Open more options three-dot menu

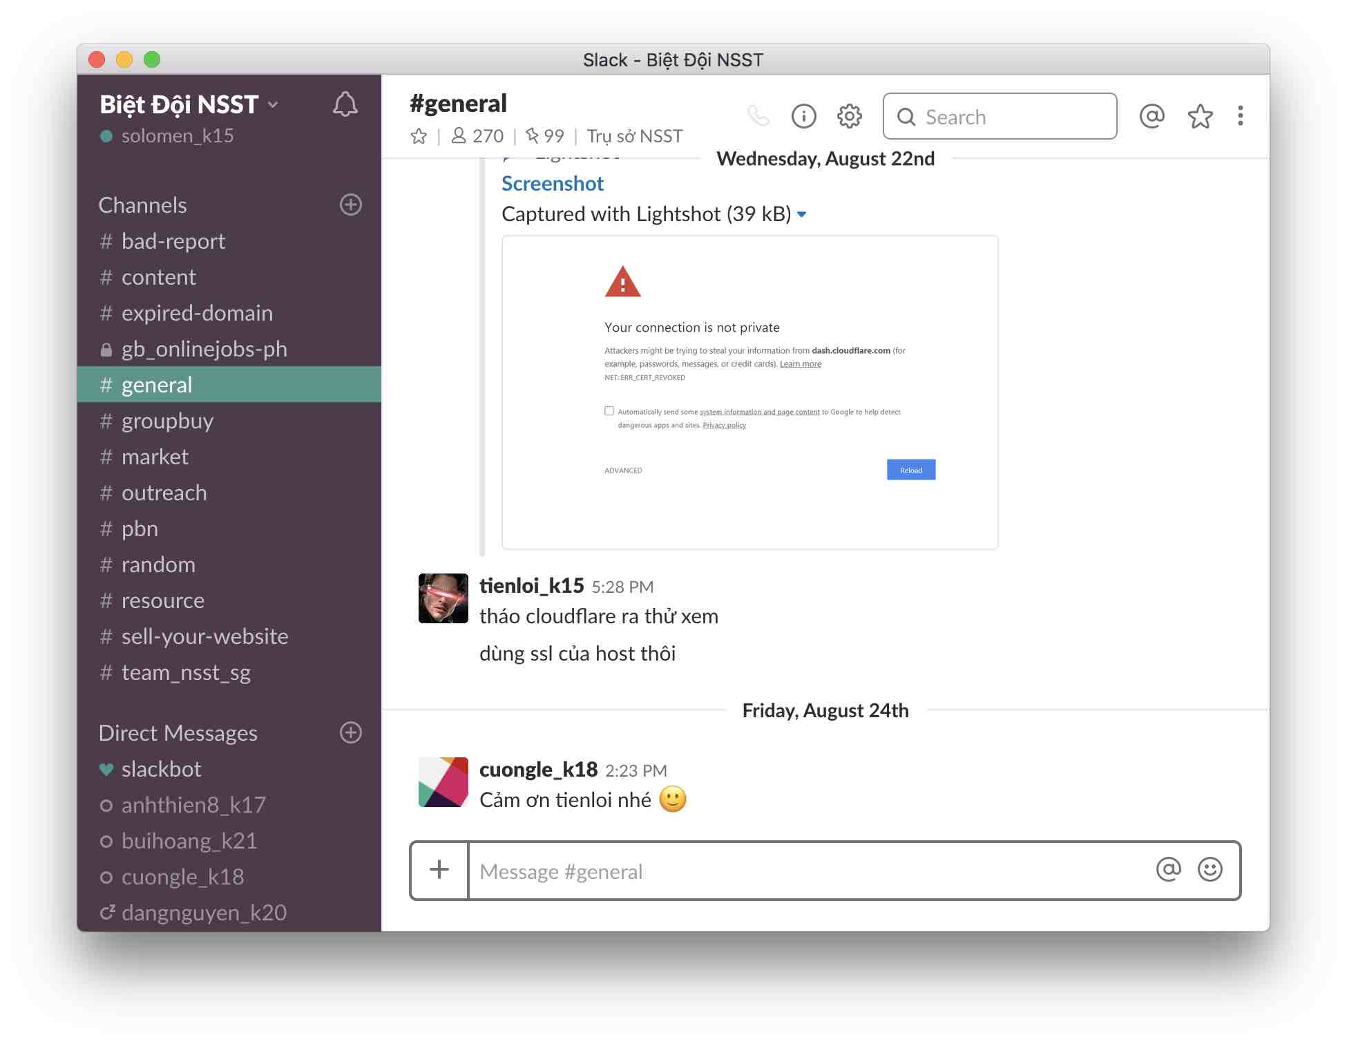coord(1241,116)
